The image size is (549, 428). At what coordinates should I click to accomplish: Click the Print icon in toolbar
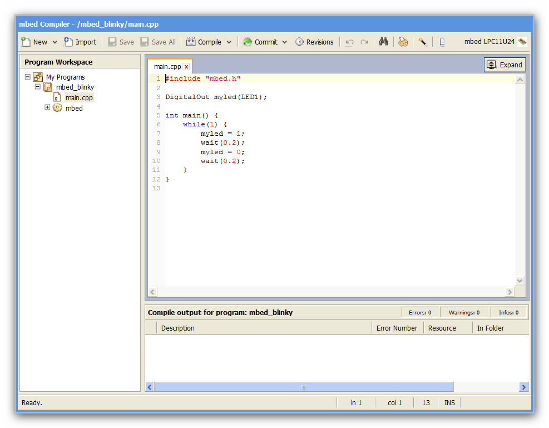(x=403, y=42)
